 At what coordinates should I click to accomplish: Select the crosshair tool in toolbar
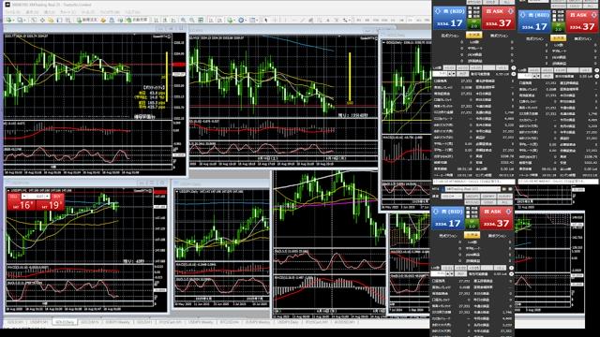pyautogui.click(x=275, y=20)
